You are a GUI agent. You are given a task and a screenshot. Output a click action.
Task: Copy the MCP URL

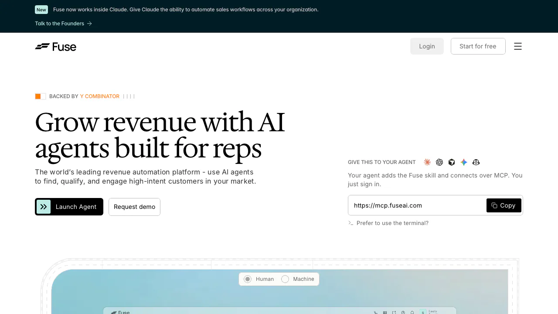[x=504, y=205]
